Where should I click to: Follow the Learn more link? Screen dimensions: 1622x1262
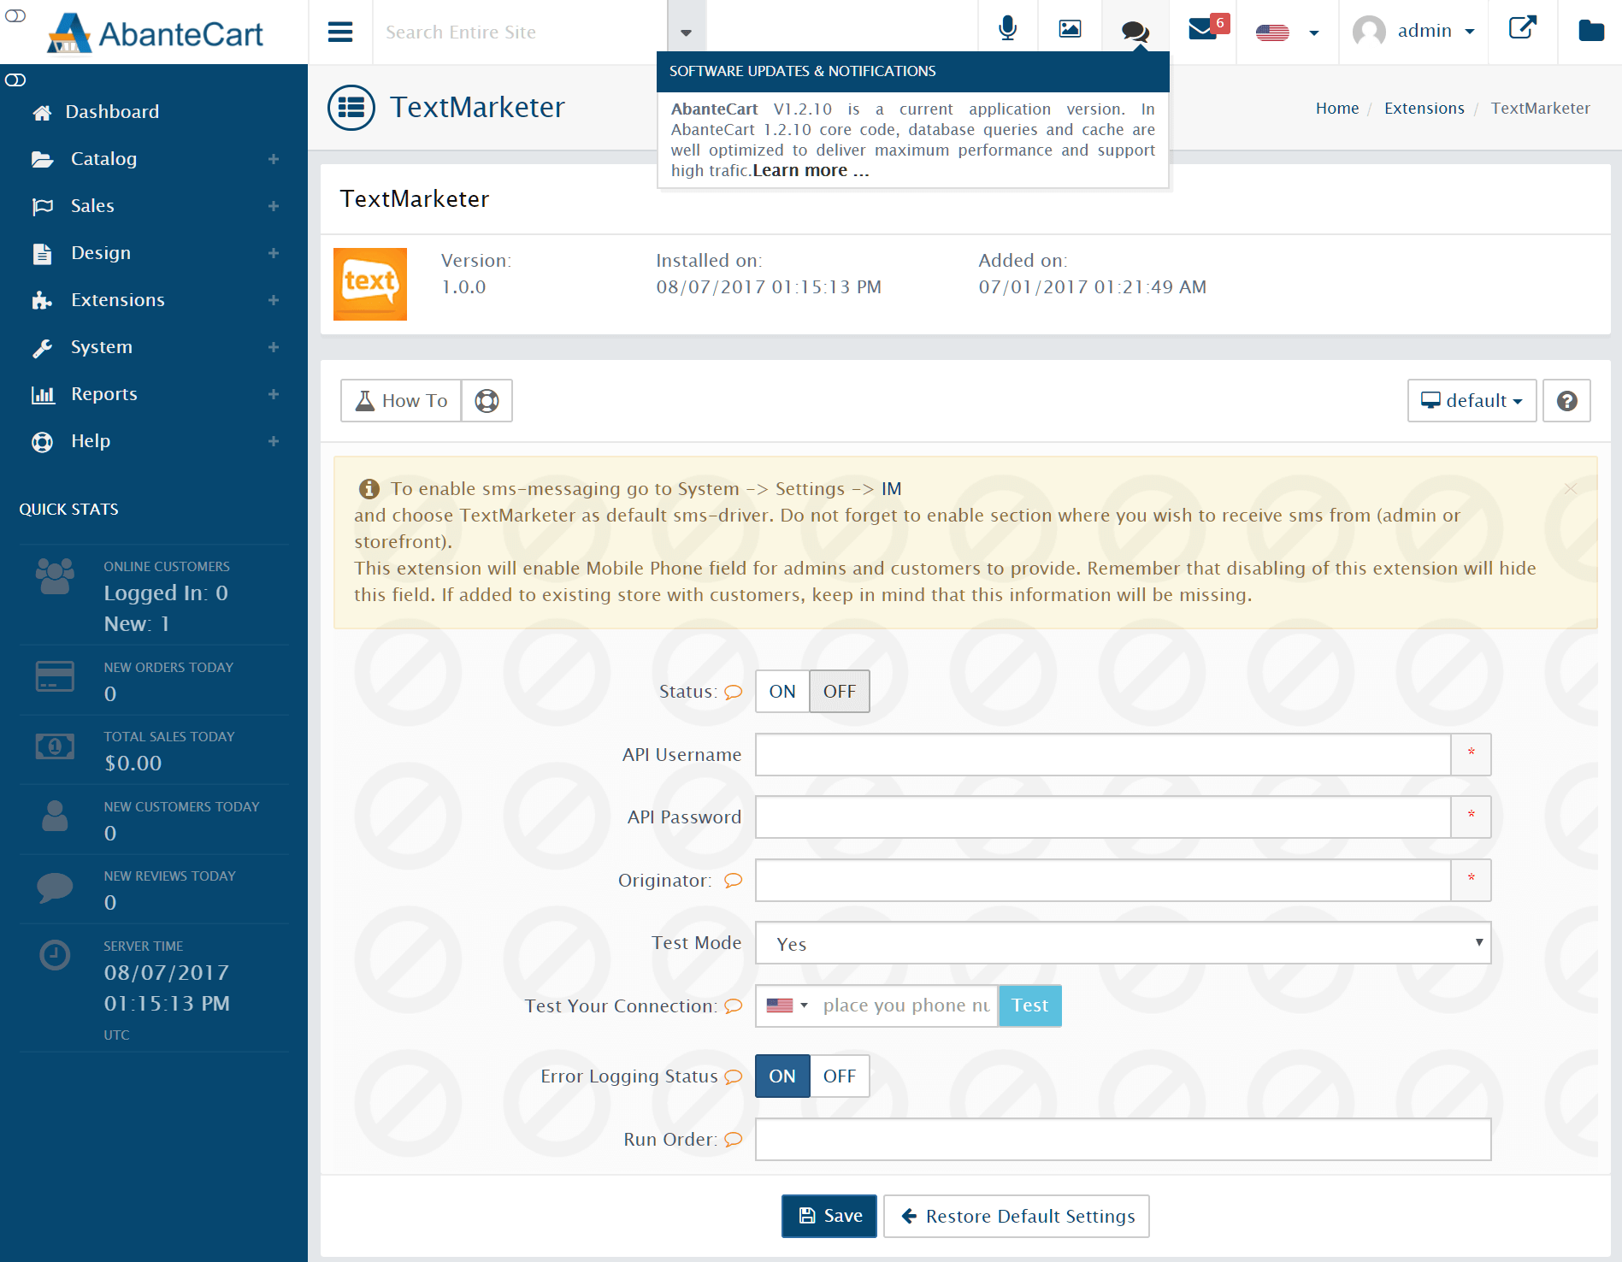click(x=811, y=170)
